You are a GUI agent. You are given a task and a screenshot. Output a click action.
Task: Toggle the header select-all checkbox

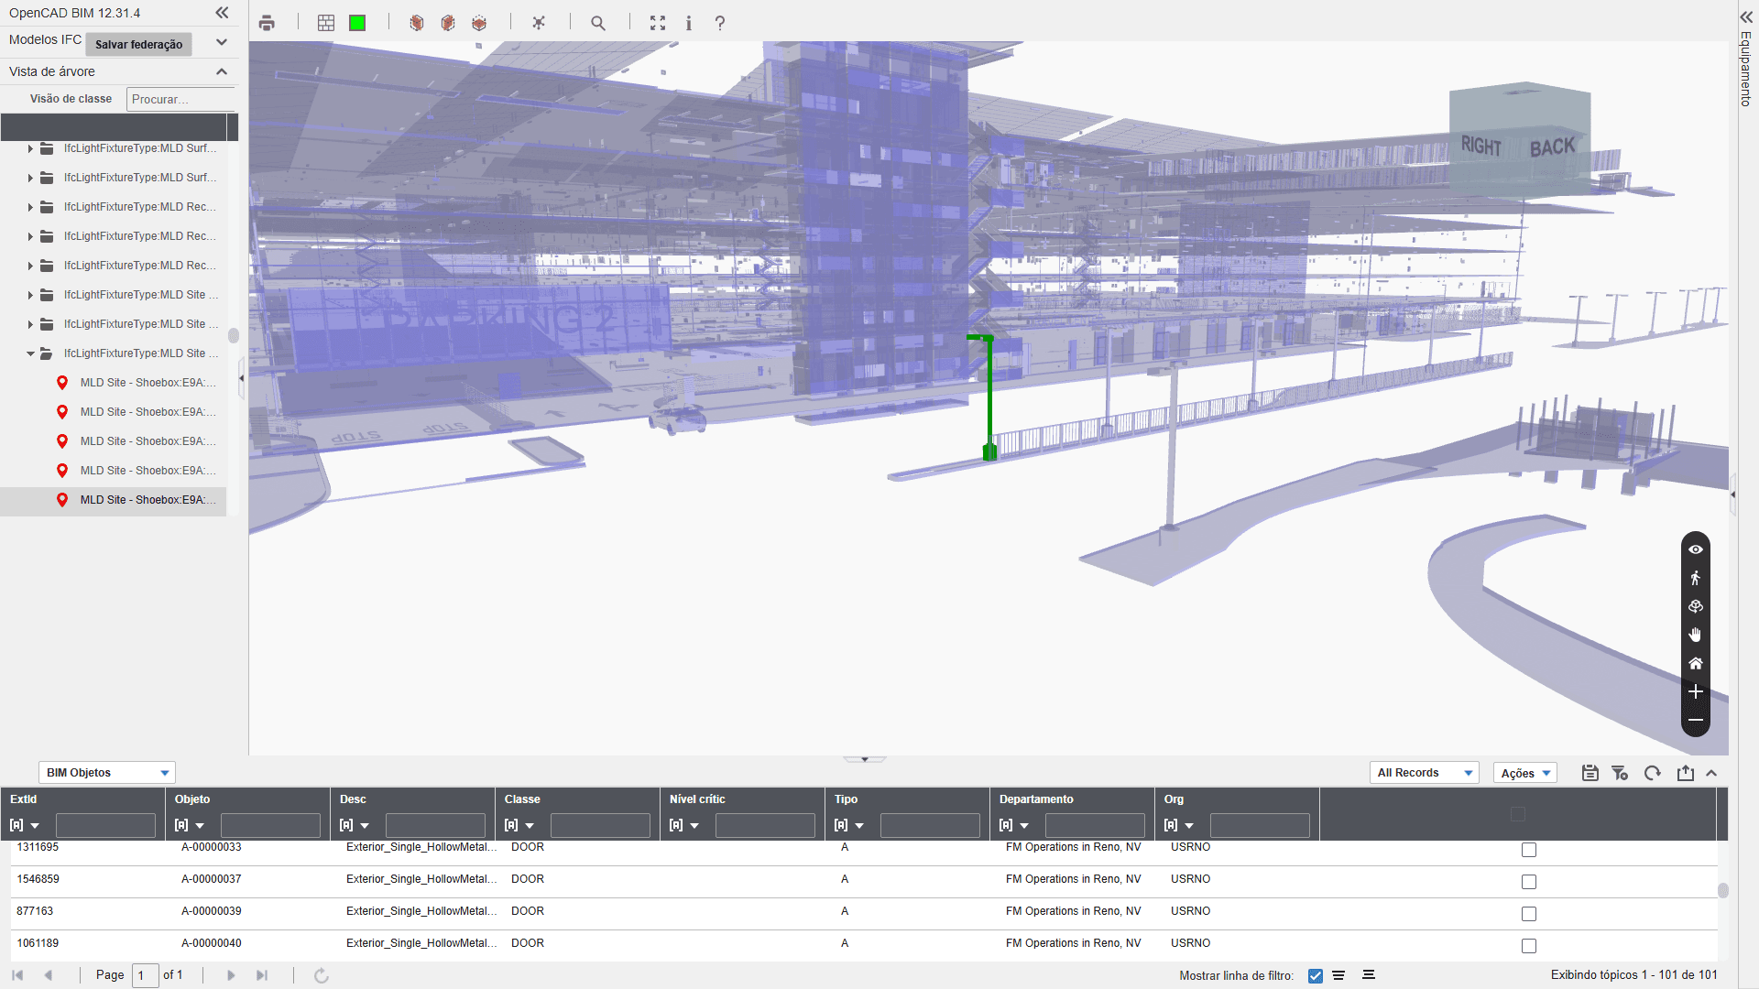click(1518, 814)
